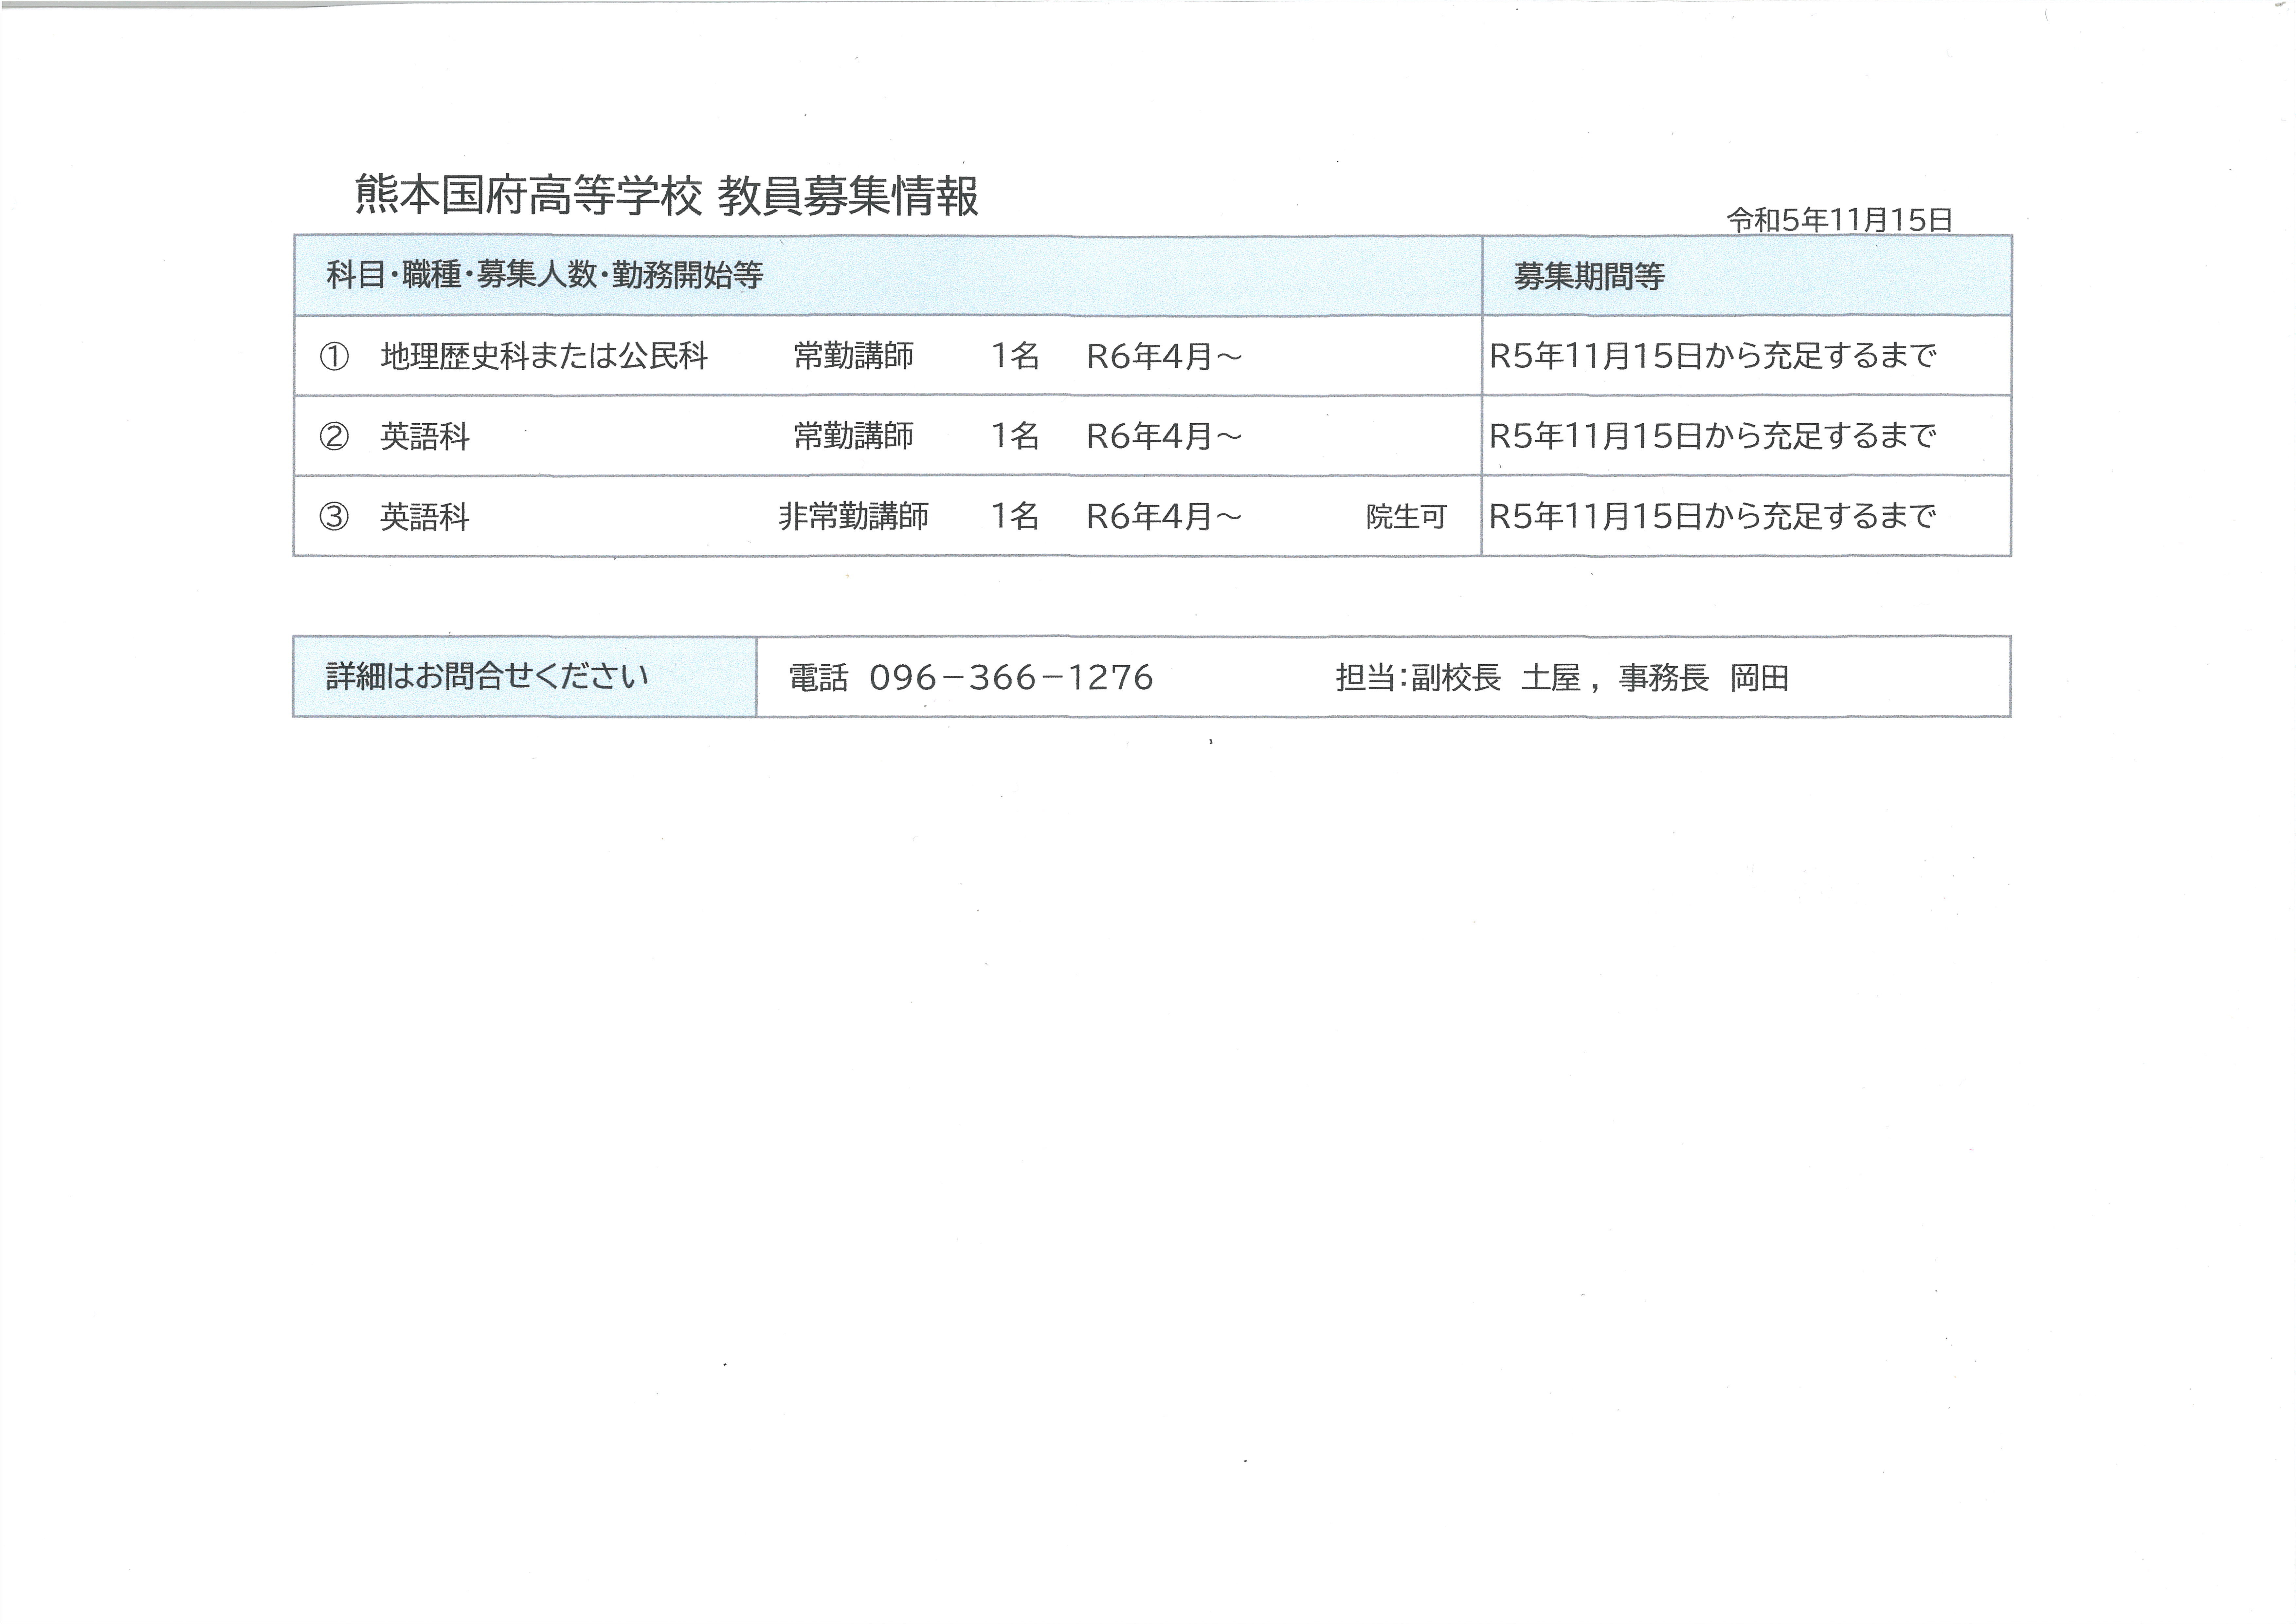Click R6年4月〜 in row ①
This screenshot has height=1624, width=2296.
(1164, 356)
